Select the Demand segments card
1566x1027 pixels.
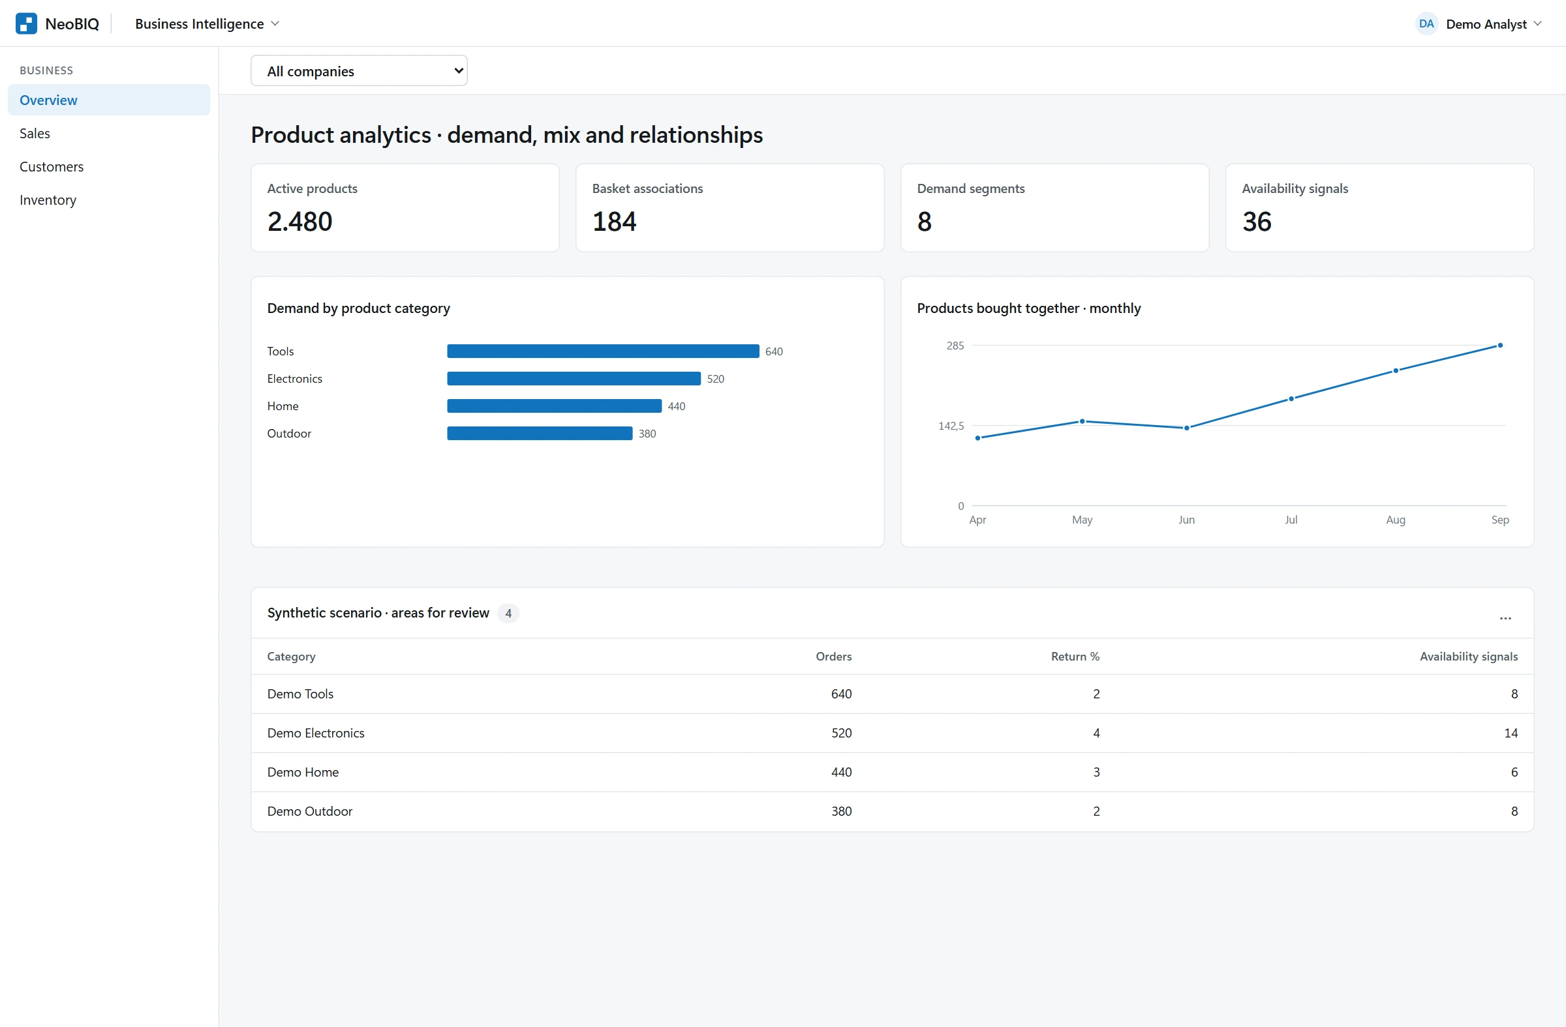[x=1054, y=208]
